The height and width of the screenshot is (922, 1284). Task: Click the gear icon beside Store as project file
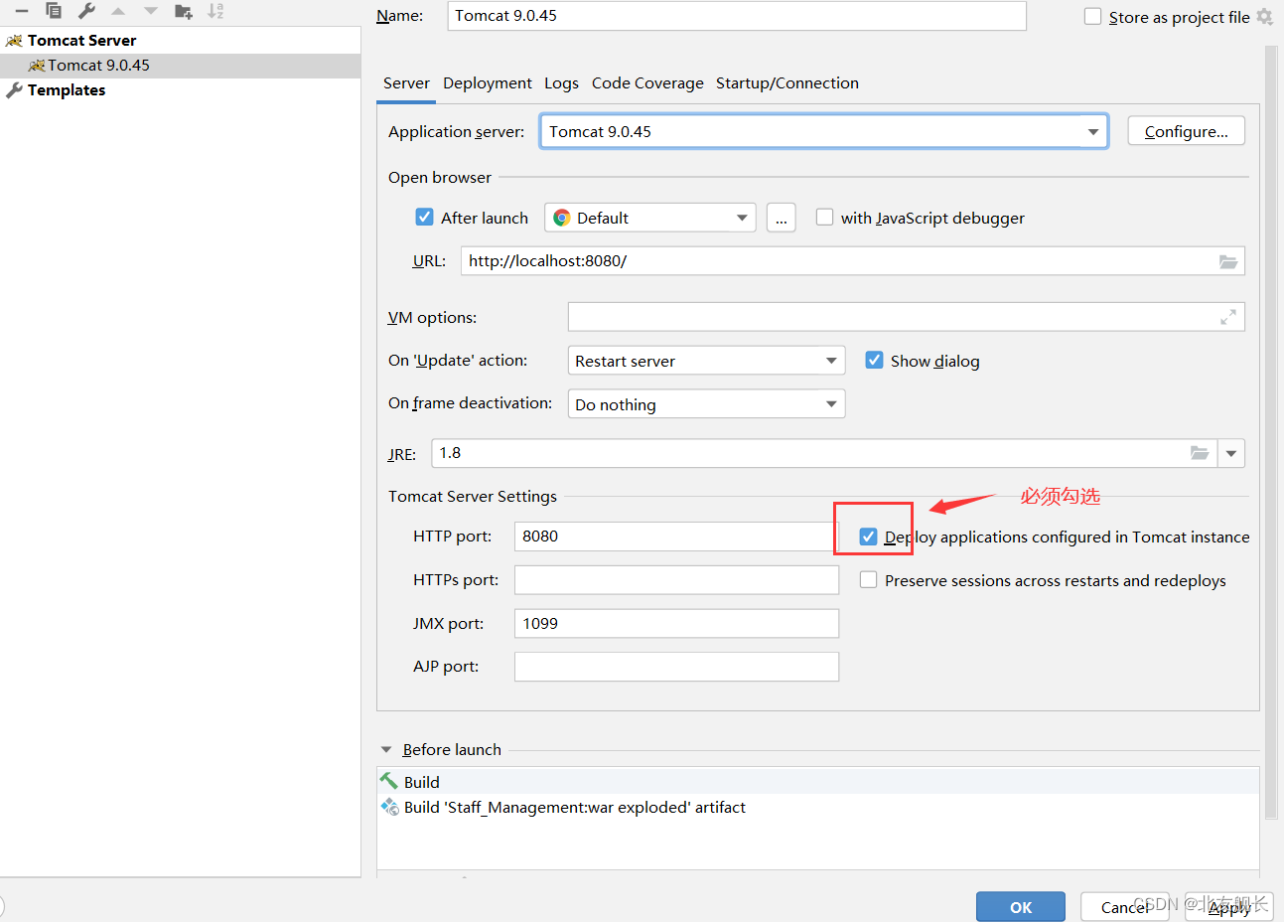1264,17
